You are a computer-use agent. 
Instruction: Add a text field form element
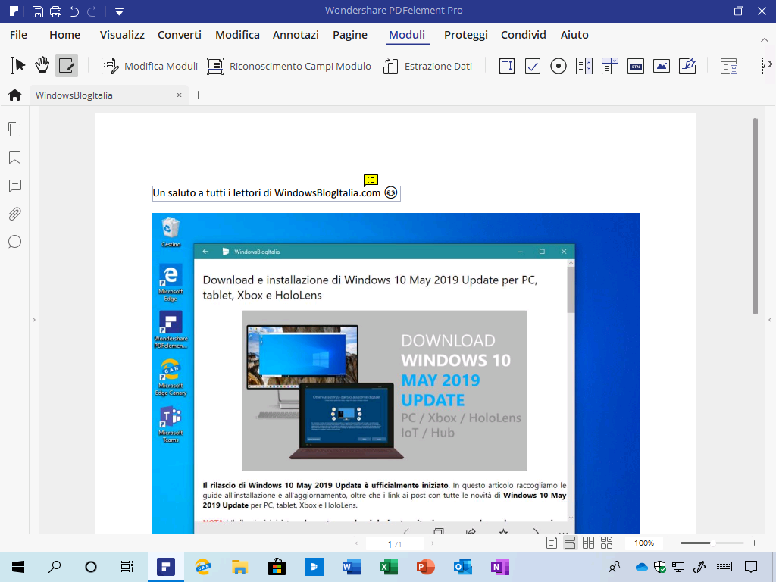tap(507, 66)
